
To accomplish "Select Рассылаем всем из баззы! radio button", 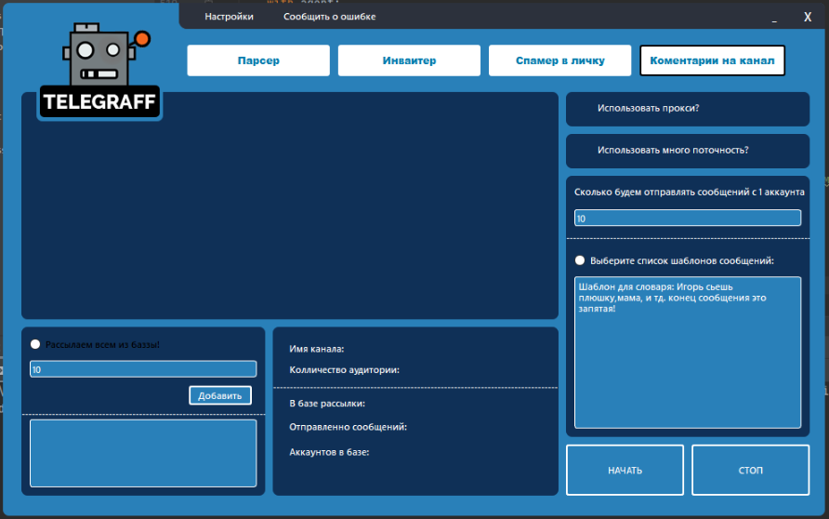I will pyautogui.click(x=35, y=344).
